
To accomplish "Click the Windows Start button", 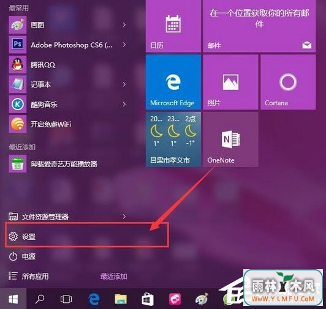I will point(13,299).
